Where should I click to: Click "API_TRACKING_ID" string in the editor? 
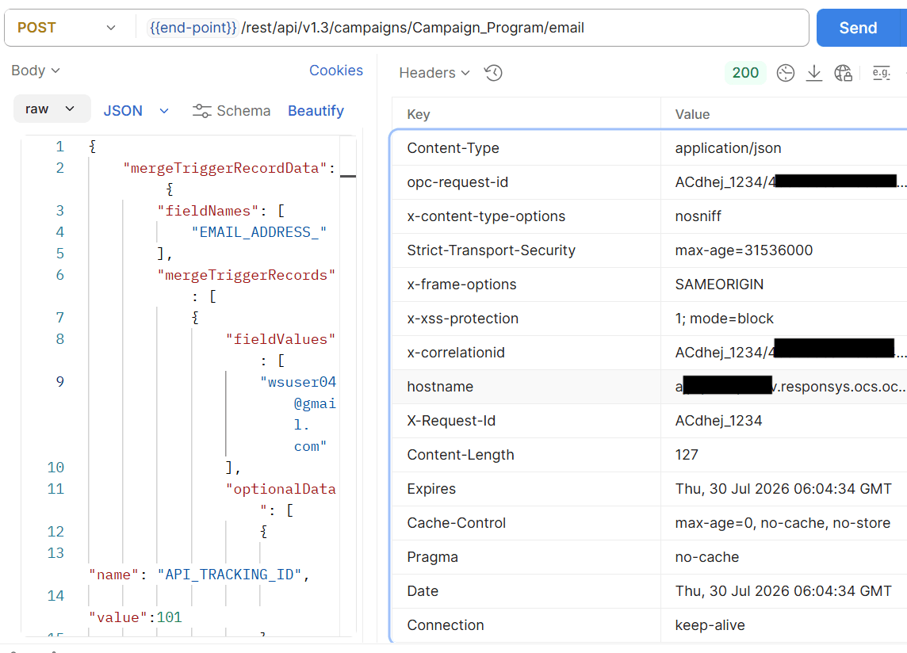pyautogui.click(x=230, y=575)
